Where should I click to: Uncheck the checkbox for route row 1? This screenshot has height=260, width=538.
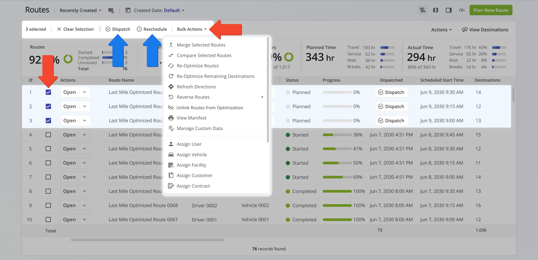48,92
